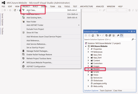Image resolution: width=138 pixels, height=94 pixels.
Task: Click the Add Existing Item menu icon
Action: [23, 17]
